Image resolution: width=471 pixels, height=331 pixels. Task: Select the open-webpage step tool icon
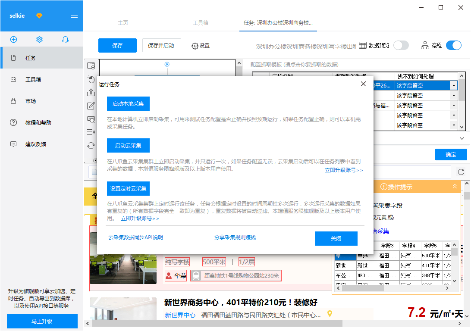point(91,66)
